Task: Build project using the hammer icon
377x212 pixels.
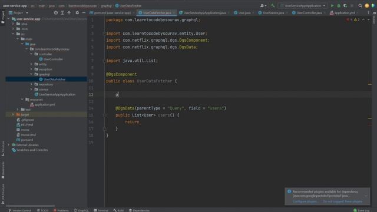Action: [272, 5]
